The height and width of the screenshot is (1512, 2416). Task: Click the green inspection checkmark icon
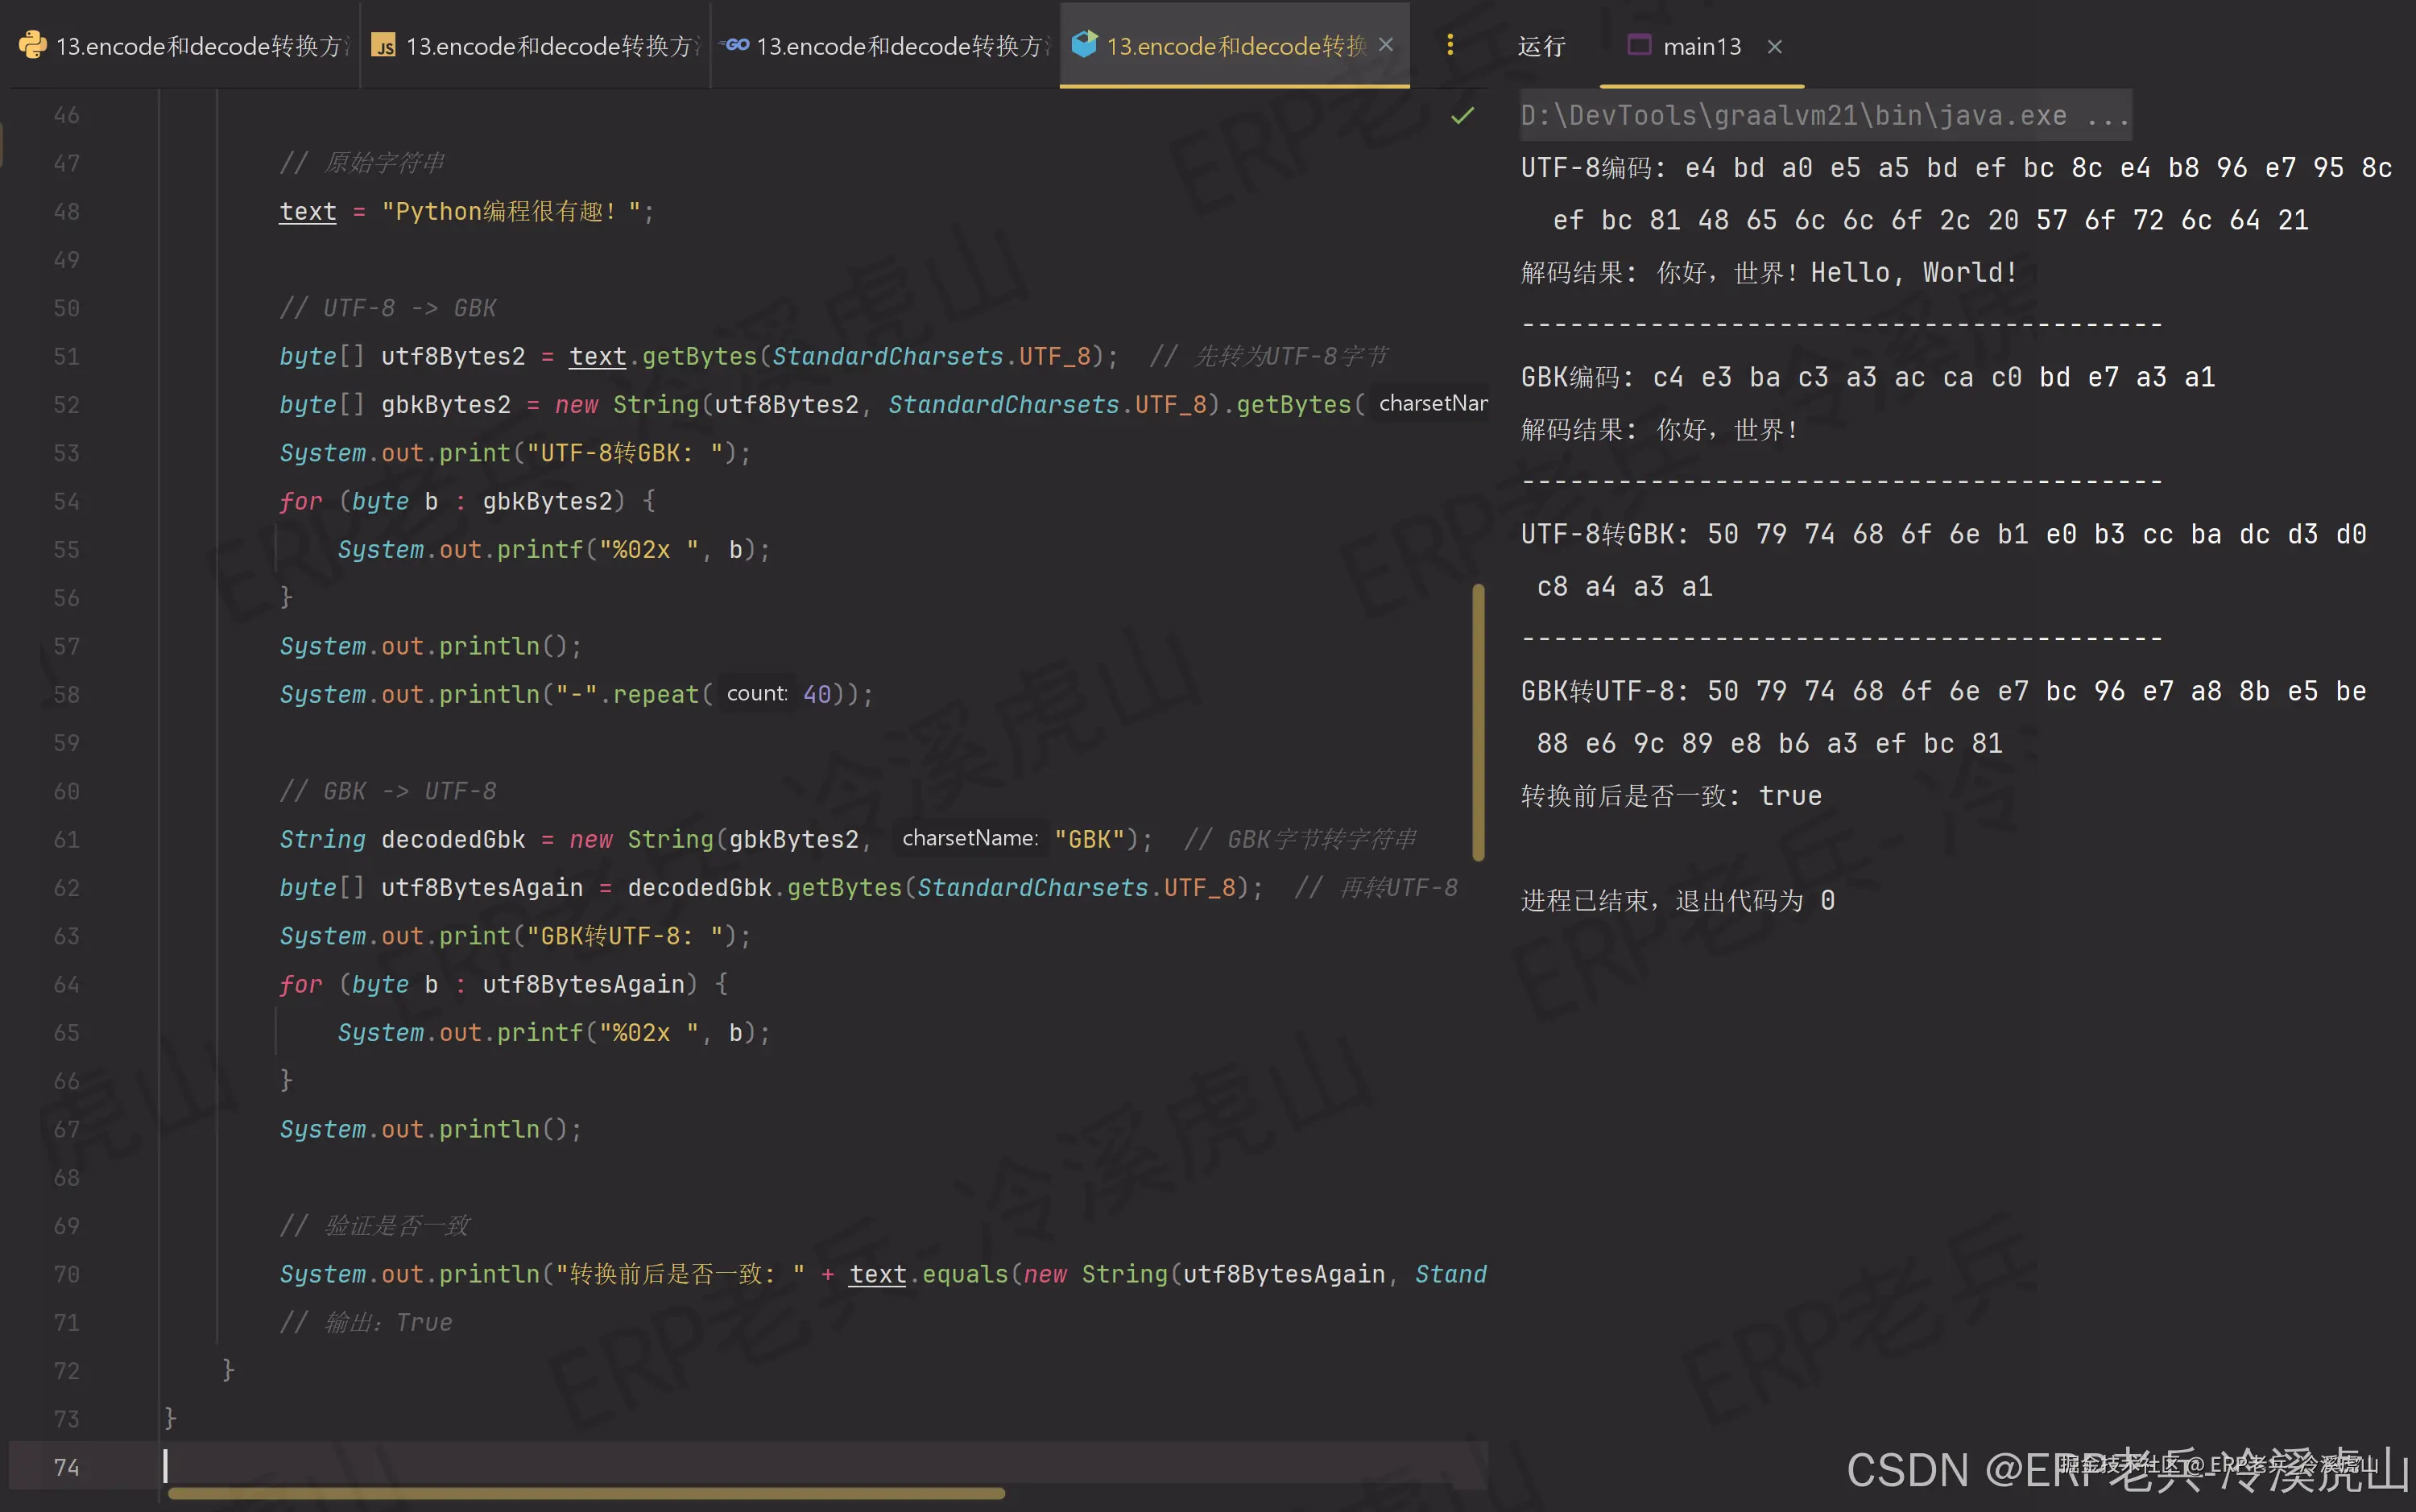pyautogui.click(x=1462, y=116)
